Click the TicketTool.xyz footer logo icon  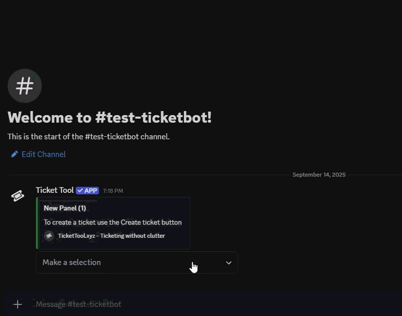[49, 235]
